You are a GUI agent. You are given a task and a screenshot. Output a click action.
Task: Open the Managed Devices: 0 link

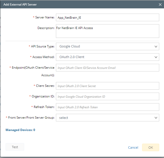(20, 130)
